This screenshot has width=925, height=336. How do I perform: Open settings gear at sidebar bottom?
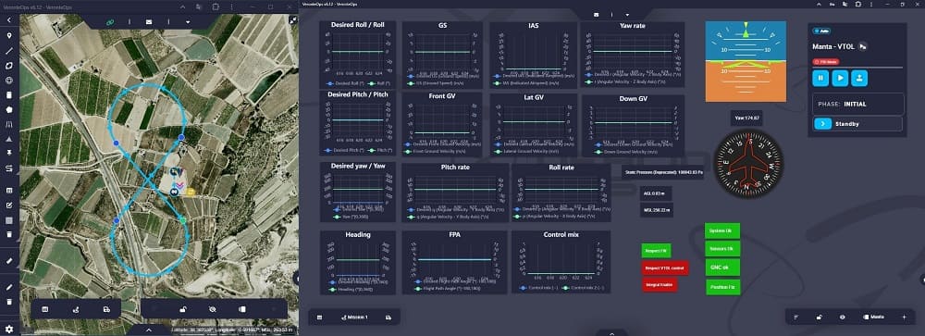point(9,329)
